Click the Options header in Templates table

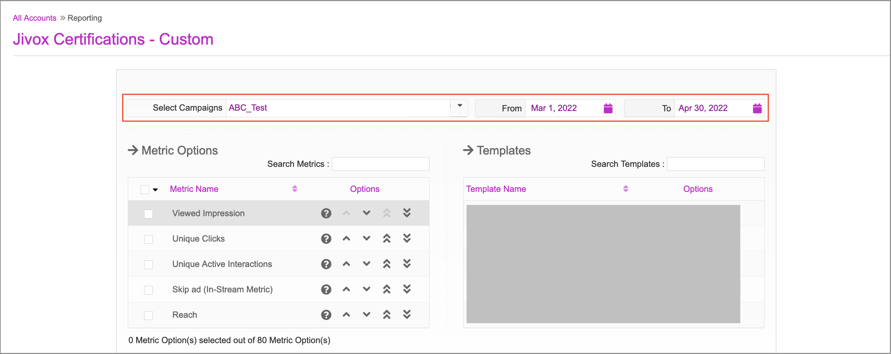697,189
